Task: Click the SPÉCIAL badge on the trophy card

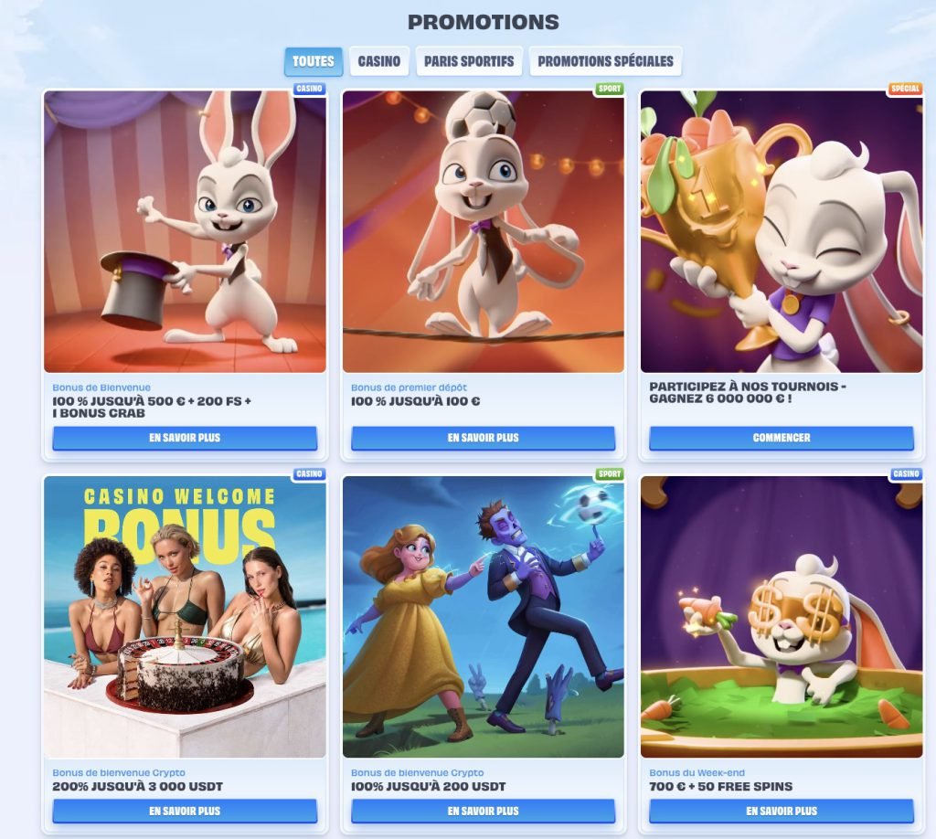Action: (905, 89)
